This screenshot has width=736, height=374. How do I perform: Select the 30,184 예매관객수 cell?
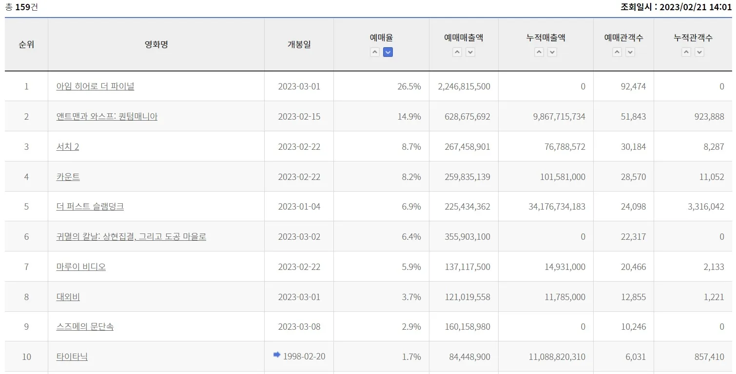coord(624,147)
